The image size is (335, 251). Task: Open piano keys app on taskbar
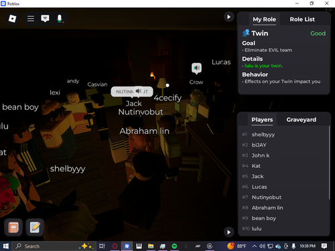click(139, 246)
